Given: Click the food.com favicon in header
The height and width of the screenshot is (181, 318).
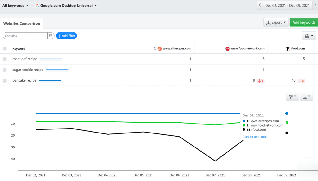Looking at the screenshot, I should pos(288,49).
